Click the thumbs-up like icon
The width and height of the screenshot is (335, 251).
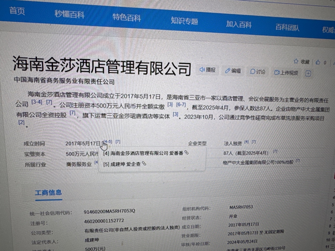(x=318, y=62)
